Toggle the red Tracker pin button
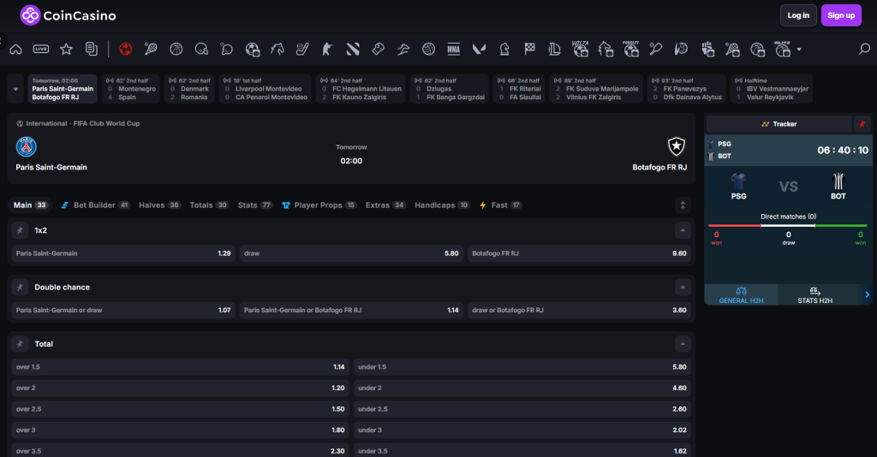Viewport: 877px width, 457px height. click(x=862, y=124)
